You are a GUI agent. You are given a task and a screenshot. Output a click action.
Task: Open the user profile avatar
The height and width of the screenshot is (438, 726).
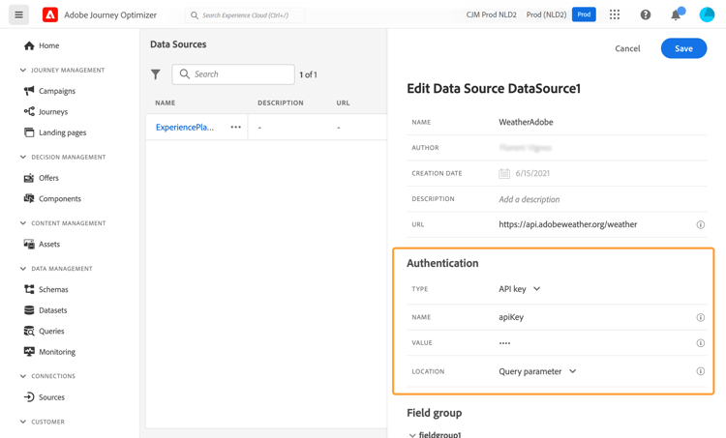point(707,15)
